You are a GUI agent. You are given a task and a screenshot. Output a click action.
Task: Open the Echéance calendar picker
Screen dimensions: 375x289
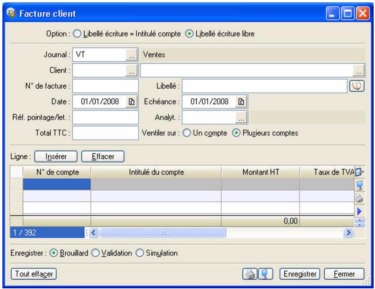[x=241, y=102]
